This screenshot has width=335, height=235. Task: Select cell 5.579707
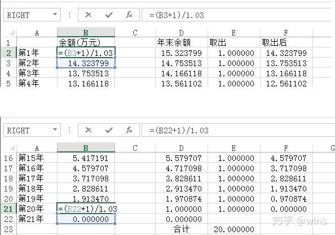tap(182, 158)
